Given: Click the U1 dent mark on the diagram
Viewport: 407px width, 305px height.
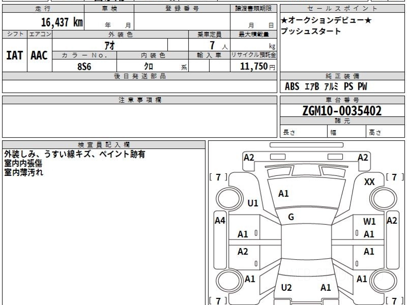Looking at the screenshot, I should pyautogui.click(x=253, y=203).
